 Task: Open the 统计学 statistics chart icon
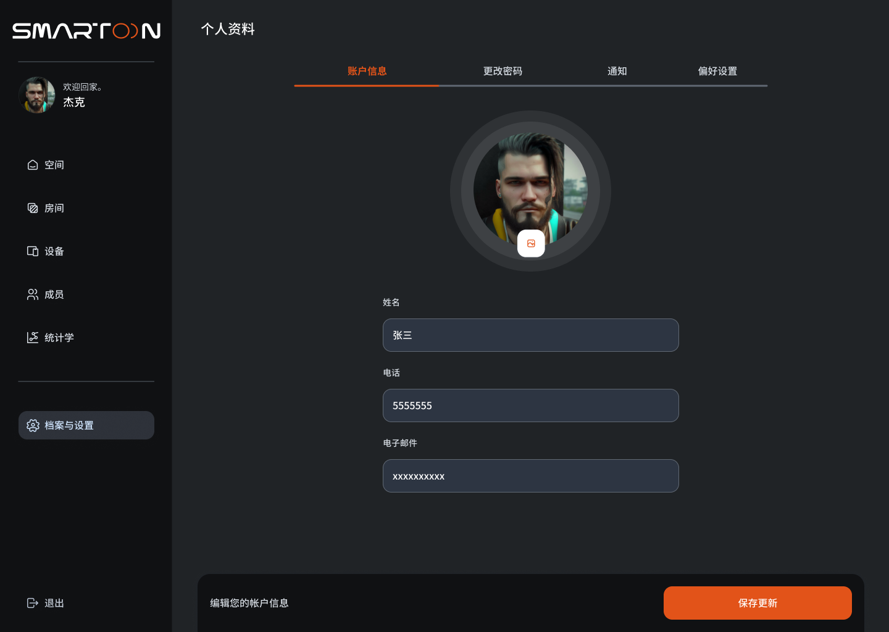tap(33, 338)
